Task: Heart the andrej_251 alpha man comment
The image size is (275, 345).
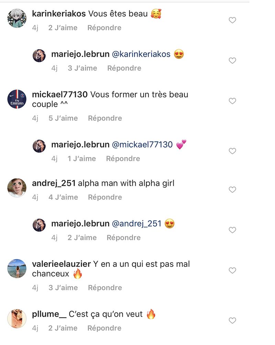Action: click(x=232, y=190)
